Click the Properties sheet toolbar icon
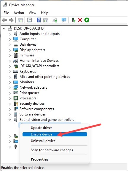128x171 pixels. click(x=29, y=20)
